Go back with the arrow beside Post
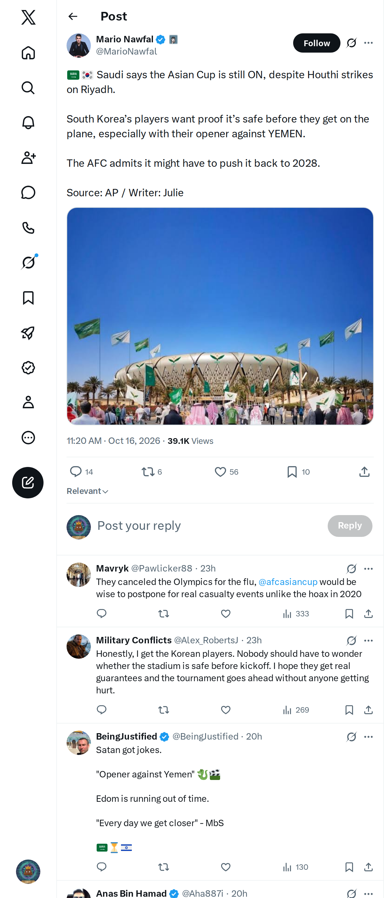Screen dimensions: 384x898 pos(73,16)
